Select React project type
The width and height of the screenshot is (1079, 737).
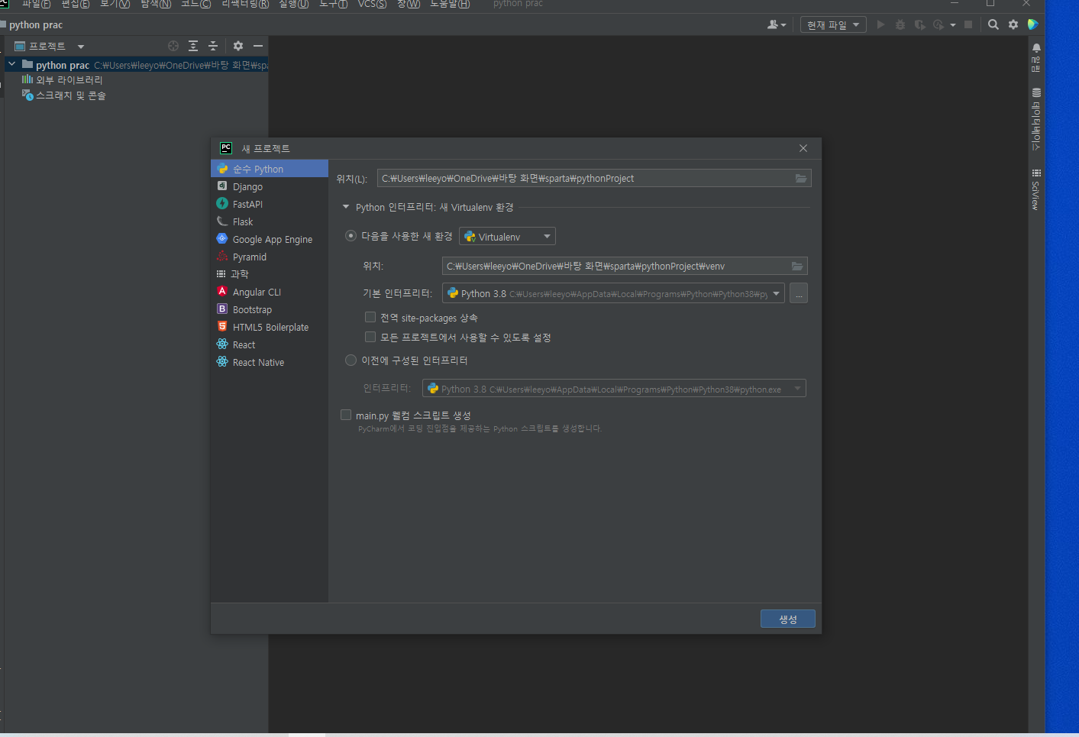coord(269,344)
